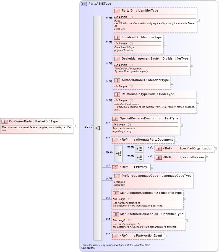The image size is (219, 252).
Task: Click AuthorizationID : IdentifierType label
Action: pos(145,80)
